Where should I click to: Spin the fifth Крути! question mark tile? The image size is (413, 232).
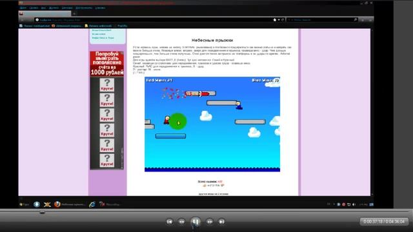pos(107,146)
